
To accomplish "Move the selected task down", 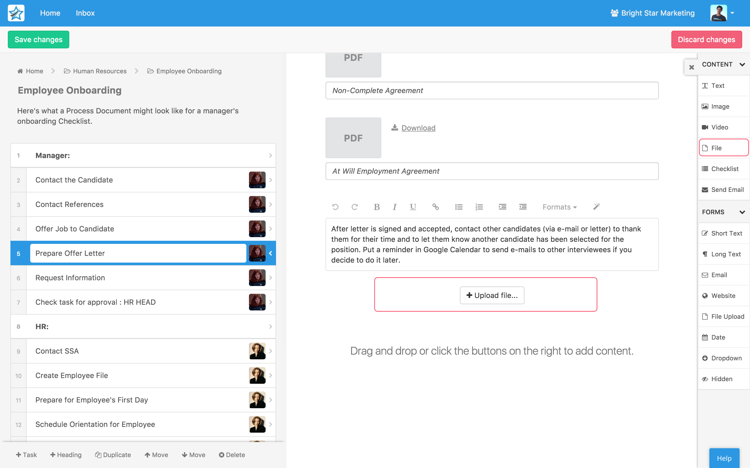I will click(193, 455).
